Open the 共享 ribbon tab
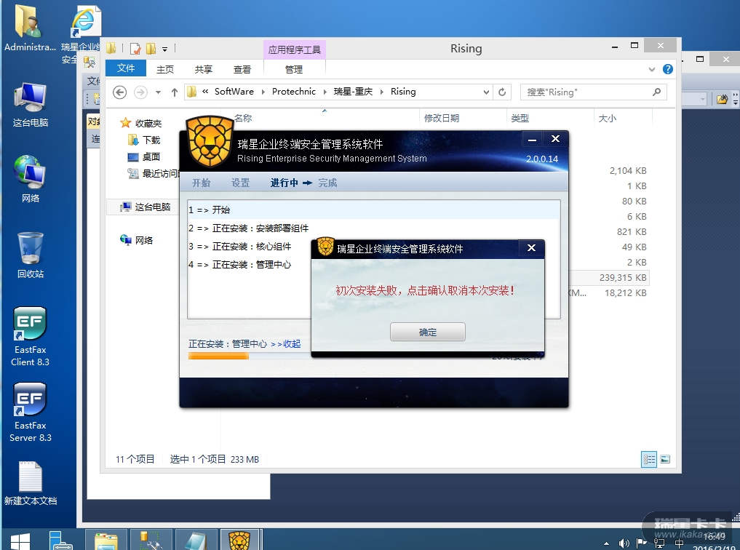Image resolution: width=740 pixels, height=550 pixels. pos(204,69)
